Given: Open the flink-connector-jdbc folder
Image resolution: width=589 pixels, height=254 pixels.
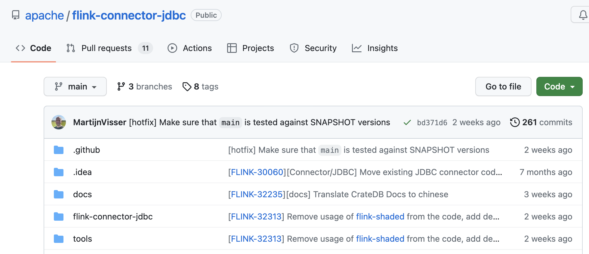Looking at the screenshot, I should pyautogui.click(x=113, y=216).
